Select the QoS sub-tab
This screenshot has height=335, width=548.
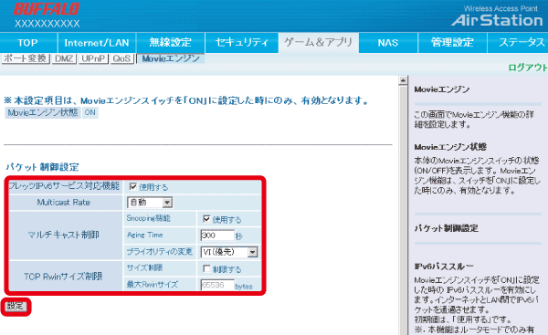(121, 58)
